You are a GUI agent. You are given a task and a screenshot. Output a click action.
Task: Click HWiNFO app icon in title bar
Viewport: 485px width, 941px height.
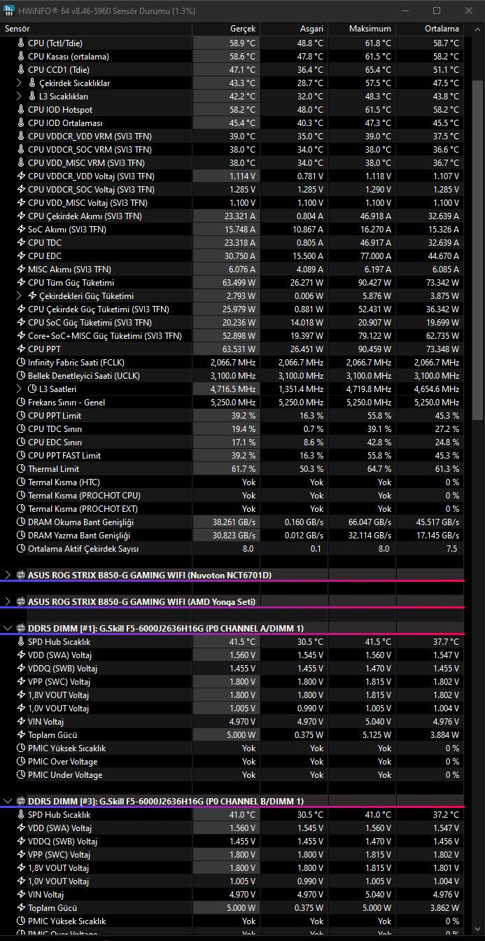tap(10, 11)
